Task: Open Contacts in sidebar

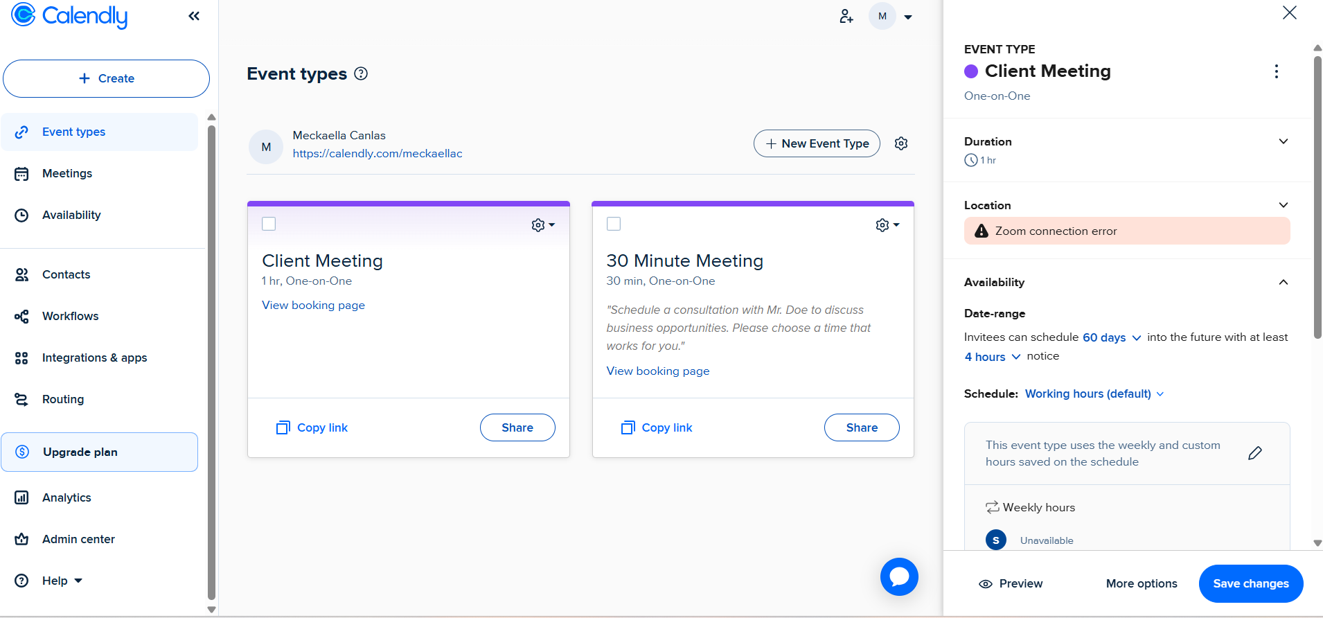Action: [x=66, y=274]
